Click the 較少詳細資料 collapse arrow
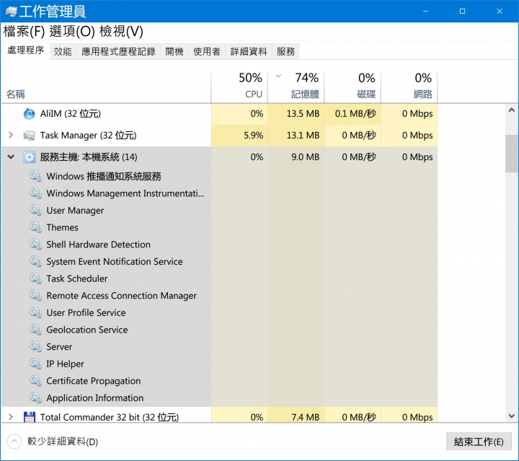 (x=14, y=442)
